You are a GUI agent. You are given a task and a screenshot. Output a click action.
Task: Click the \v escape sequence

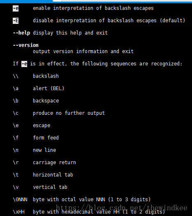point(16,187)
